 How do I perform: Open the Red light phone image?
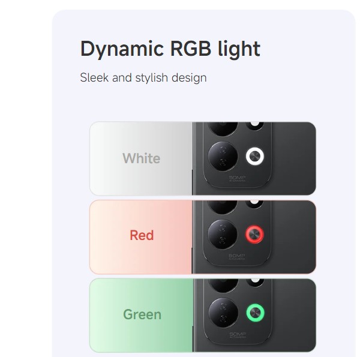click(254, 236)
